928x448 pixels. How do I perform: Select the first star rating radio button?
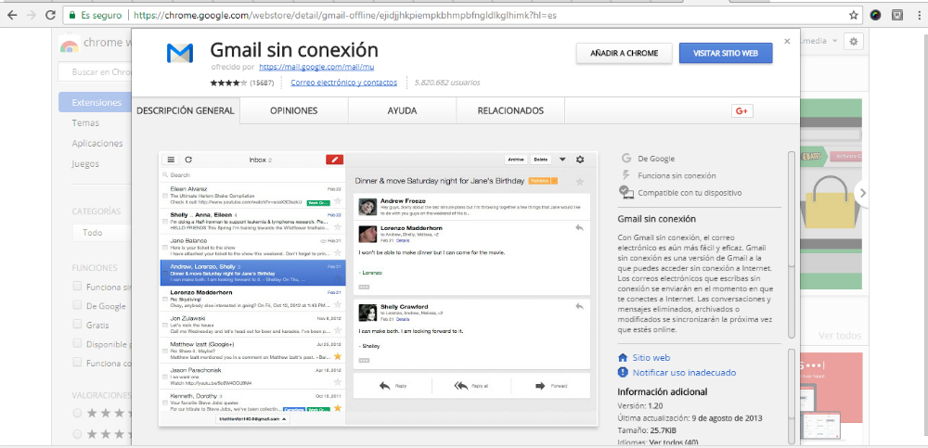78,413
